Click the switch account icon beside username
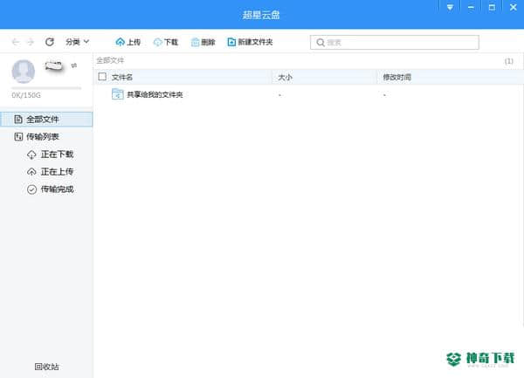524x378 pixels. (x=74, y=65)
